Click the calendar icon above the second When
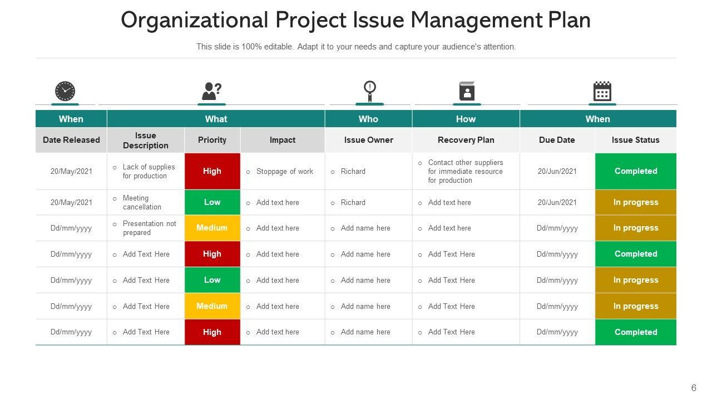Screen dimensions: 712x400 click(x=602, y=91)
